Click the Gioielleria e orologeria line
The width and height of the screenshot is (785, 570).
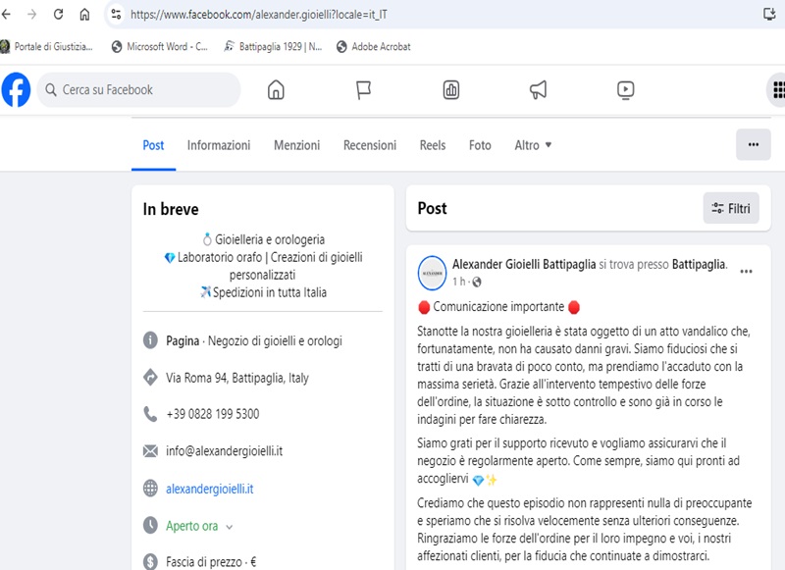pyautogui.click(x=263, y=239)
